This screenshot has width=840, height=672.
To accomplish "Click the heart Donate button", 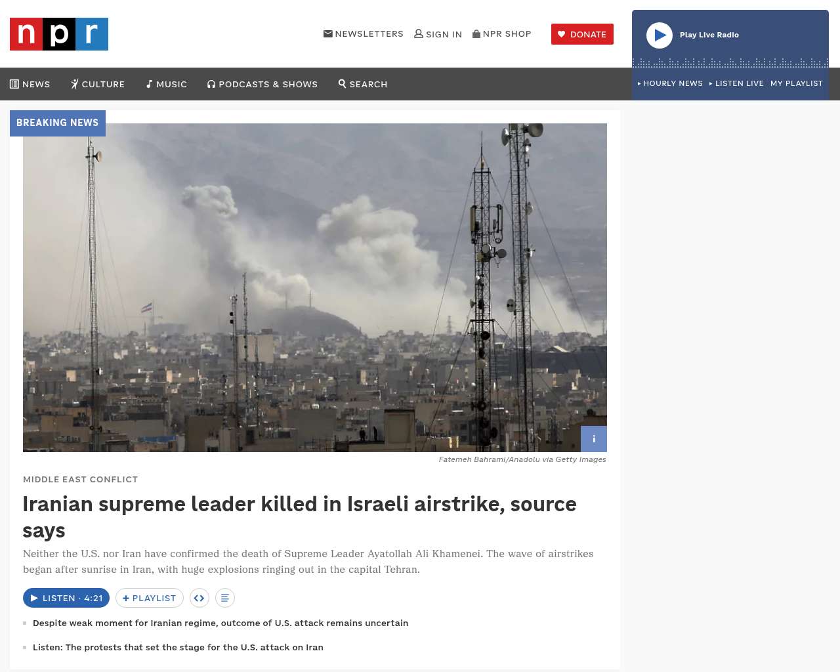I will point(582,34).
